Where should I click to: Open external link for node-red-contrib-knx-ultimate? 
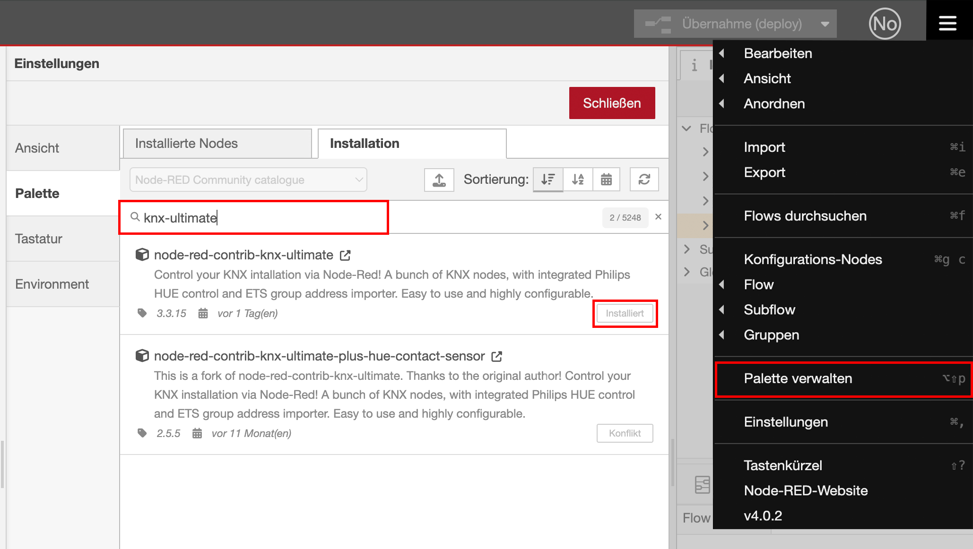coord(345,255)
